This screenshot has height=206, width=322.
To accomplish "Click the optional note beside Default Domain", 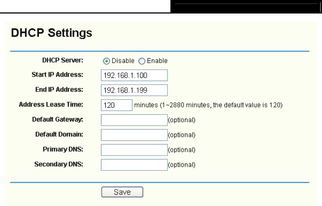I will 182,135.
